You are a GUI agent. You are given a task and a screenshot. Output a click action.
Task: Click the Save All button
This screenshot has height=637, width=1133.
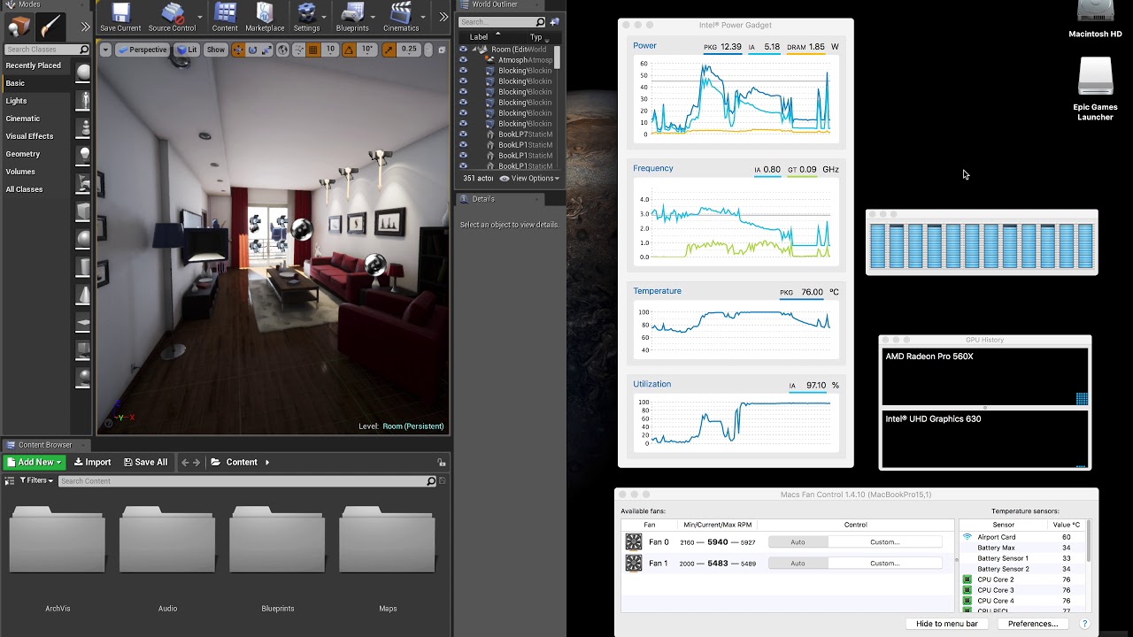145,462
